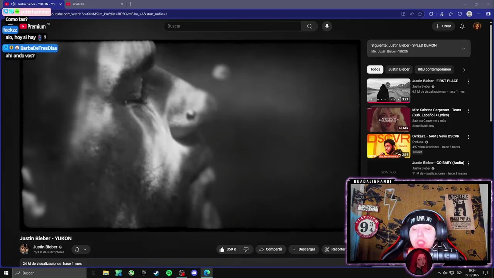Image resolution: width=494 pixels, height=278 pixels.
Task: Open the Justin Bieber channel avatar
Action: click(x=25, y=249)
